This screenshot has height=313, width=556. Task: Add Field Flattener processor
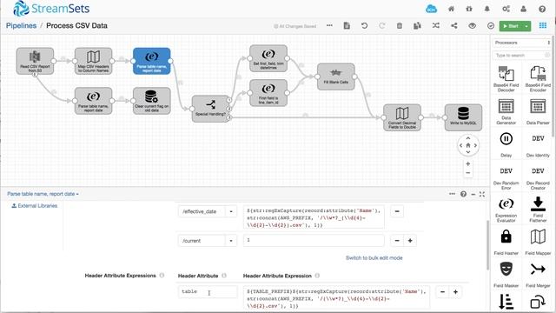coord(538,210)
